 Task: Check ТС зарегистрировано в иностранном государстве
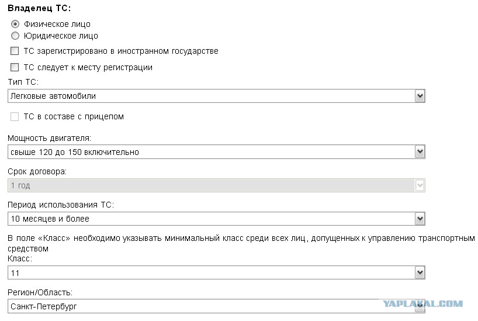click(x=15, y=51)
